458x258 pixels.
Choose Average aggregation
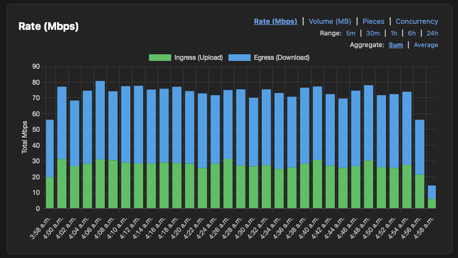pyautogui.click(x=425, y=45)
